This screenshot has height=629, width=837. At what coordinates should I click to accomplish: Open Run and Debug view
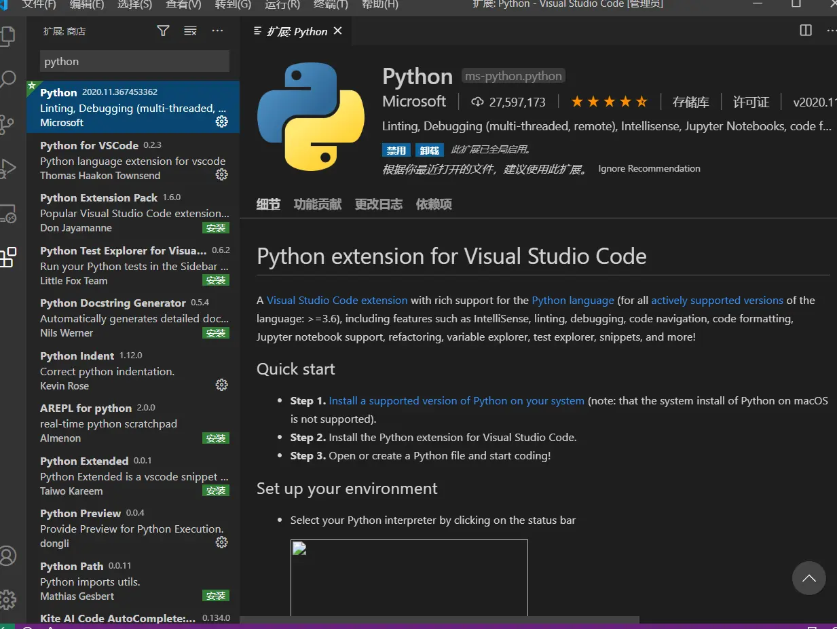click(x=7, y=168)
